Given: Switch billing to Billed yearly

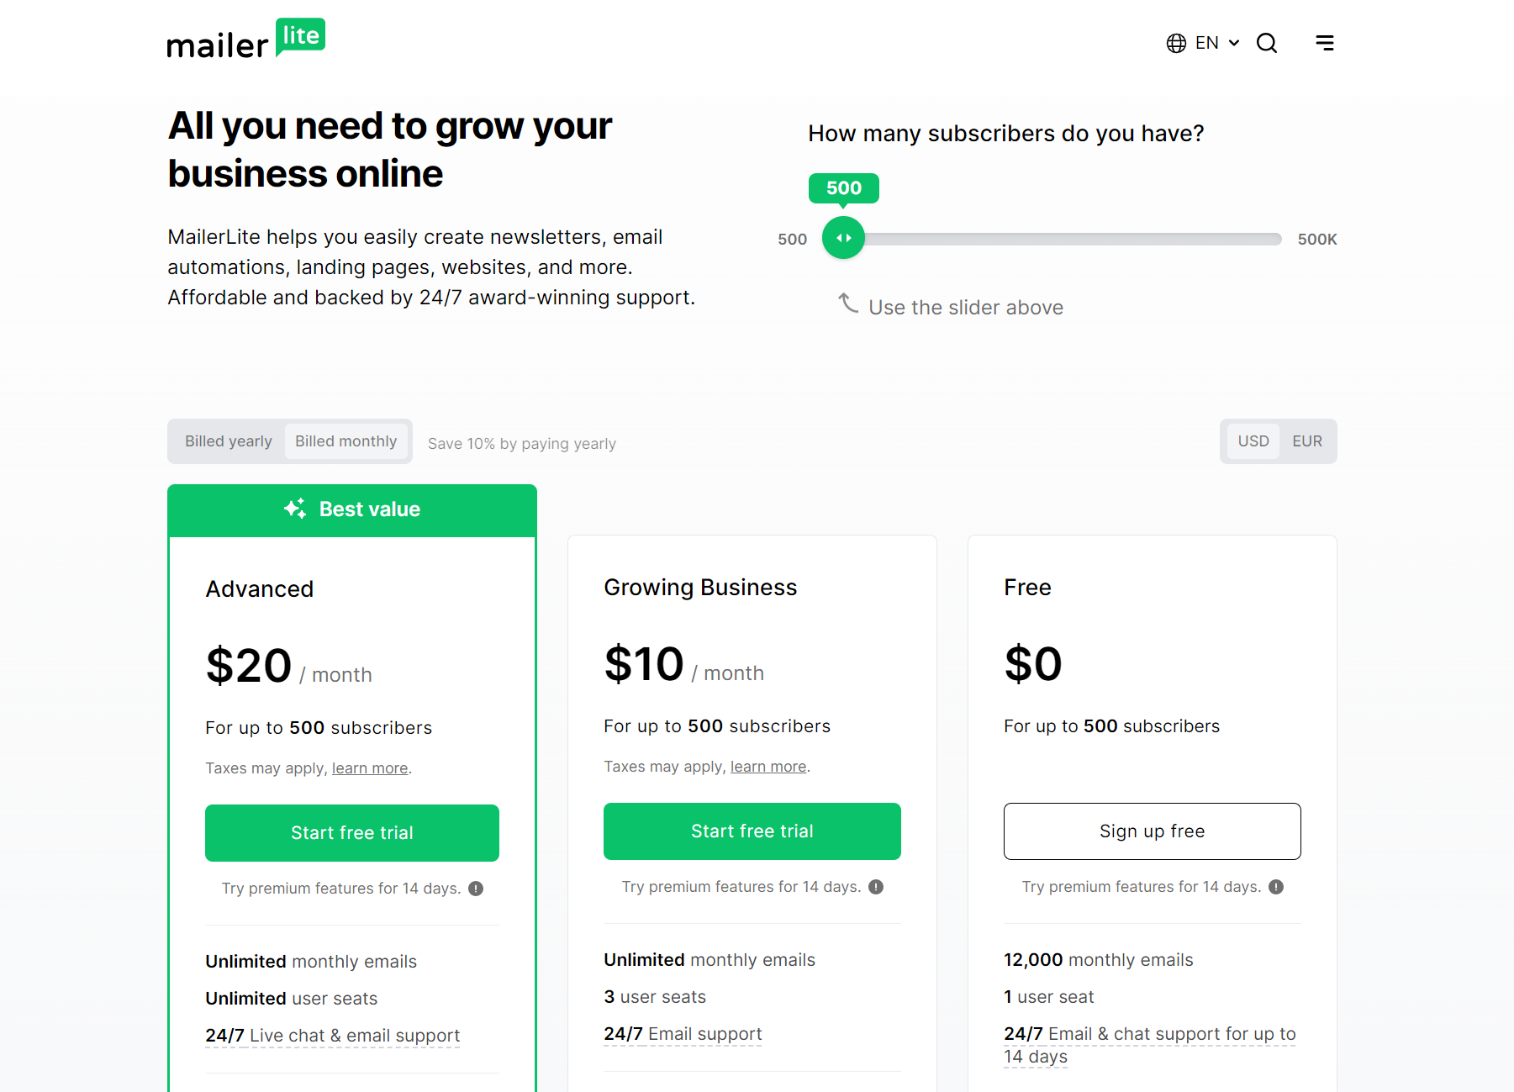Looking at the screenshot, I should coord(228,440).
